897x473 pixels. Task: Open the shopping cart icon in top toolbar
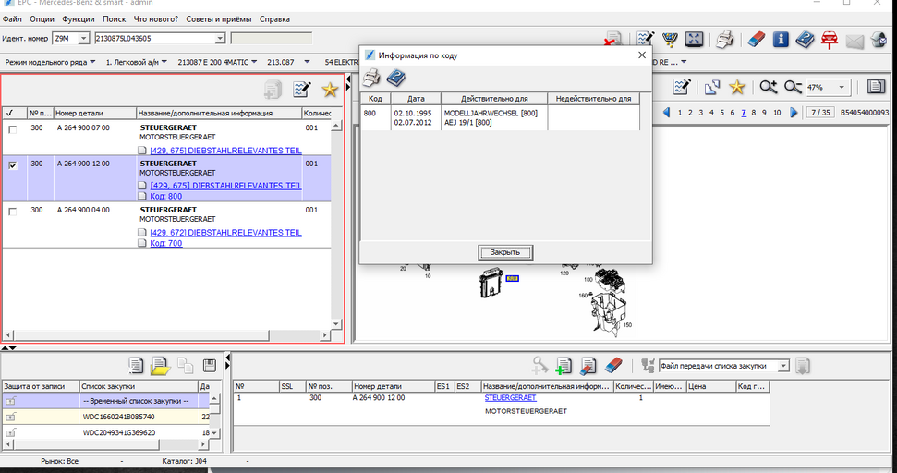coord(670,40)
